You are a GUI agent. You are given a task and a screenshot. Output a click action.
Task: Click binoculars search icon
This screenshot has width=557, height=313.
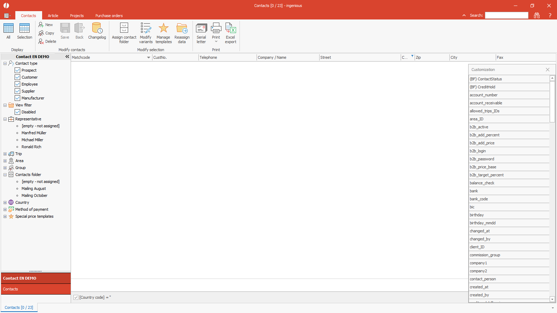[537, 15]
